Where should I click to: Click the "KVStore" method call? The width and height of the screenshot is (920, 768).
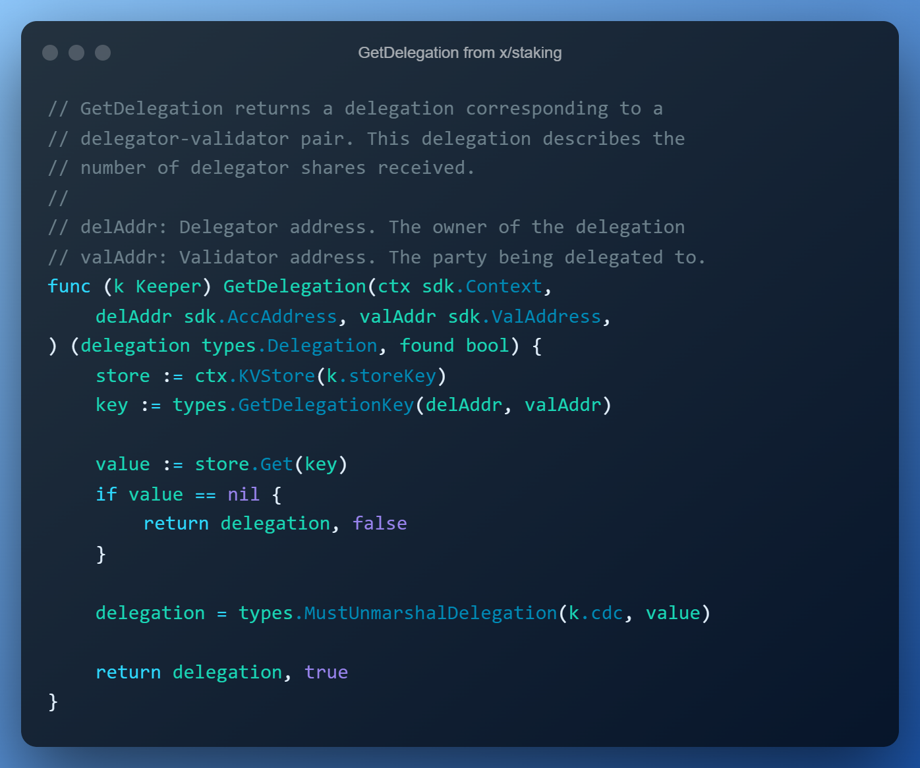click(x=277, y=376)
